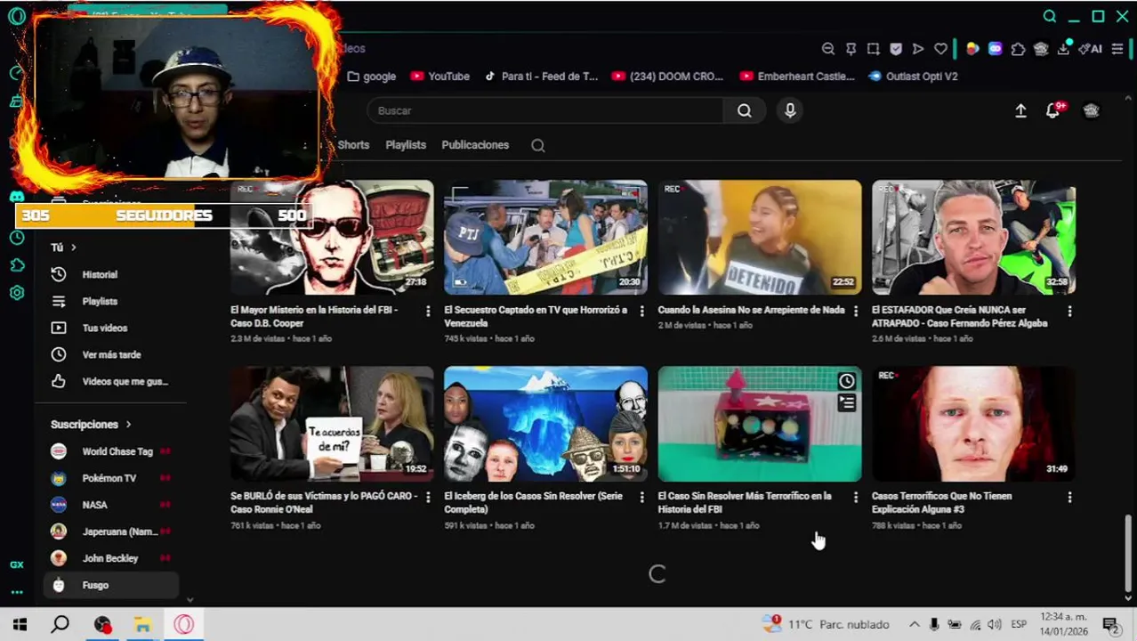Viewport: 1137px width, 641px height.
Task: Click the player arrow icon in the address bar
Action: click(x=918, y=49)
